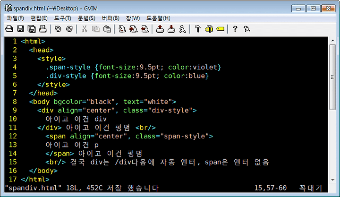Run Make with the hammer icon

coord(197,29)
